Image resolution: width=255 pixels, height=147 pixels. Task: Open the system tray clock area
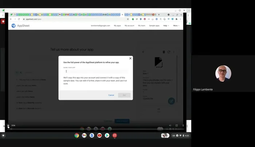[x=180, y=136]
